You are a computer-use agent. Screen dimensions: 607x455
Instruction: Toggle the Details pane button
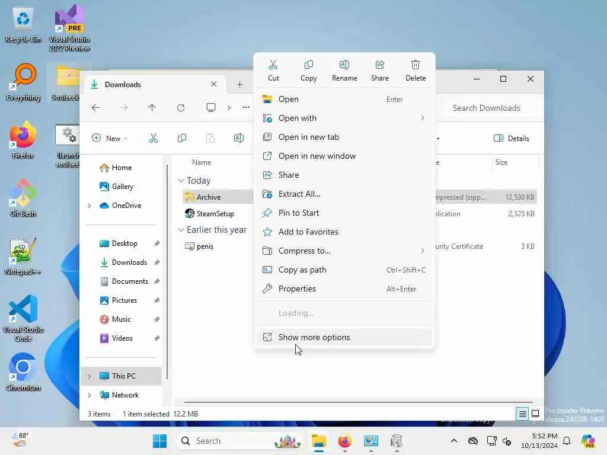coord(512,138)
